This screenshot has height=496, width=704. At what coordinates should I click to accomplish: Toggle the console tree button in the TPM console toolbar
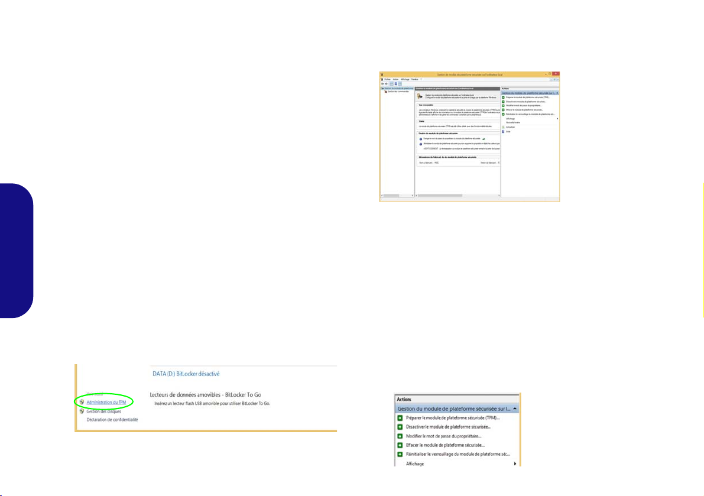pos(391,84)
